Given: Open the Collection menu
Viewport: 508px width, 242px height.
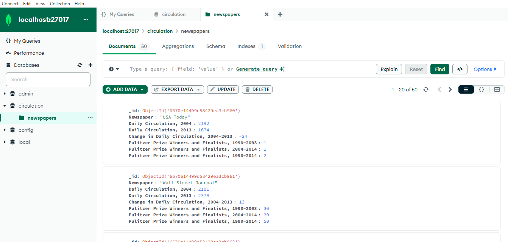Looking at the screenshot, I should [60, 4].
